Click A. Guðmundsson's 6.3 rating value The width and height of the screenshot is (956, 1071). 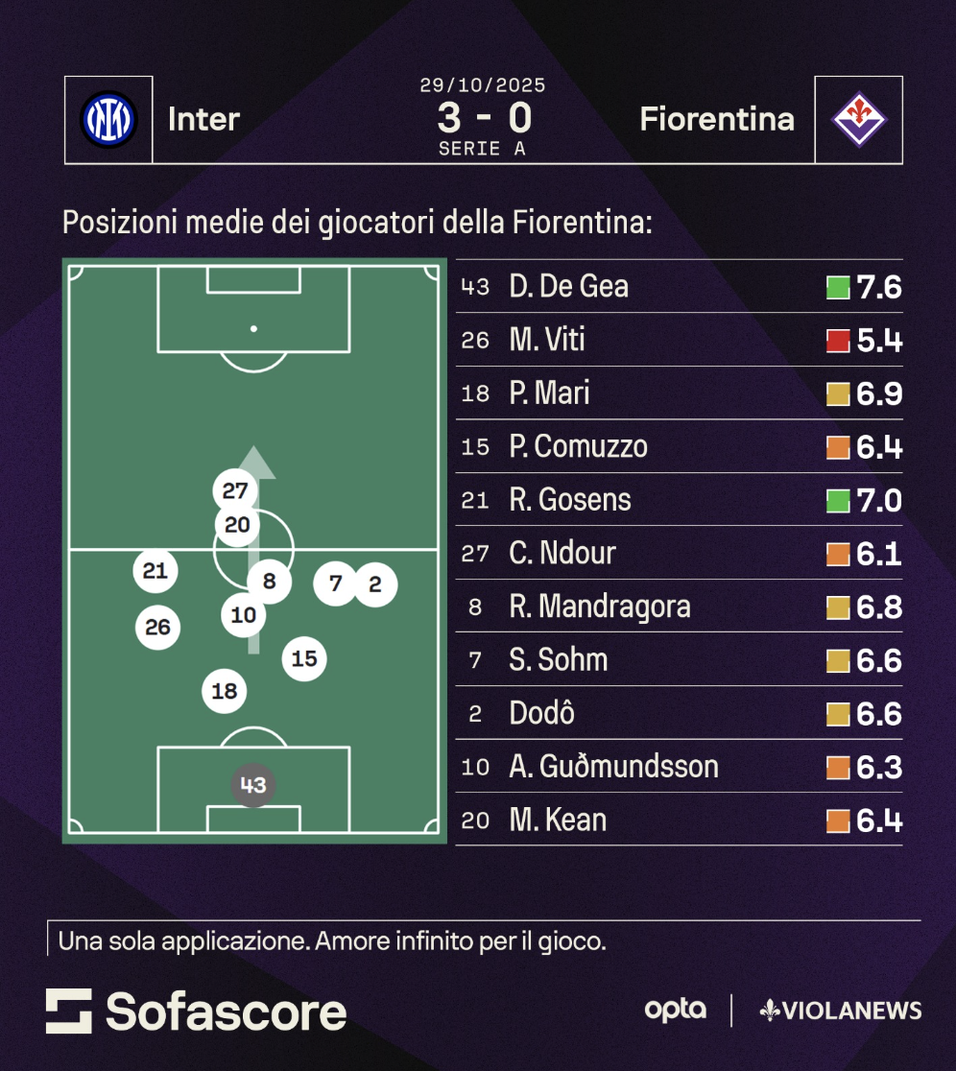coord(878,767)
